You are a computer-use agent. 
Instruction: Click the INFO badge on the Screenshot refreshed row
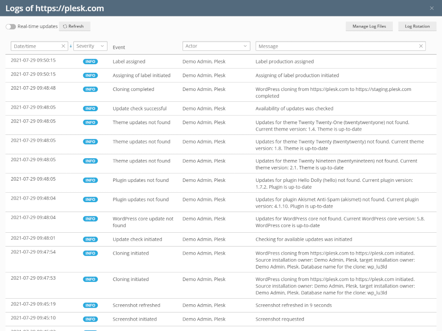point(90,305)
